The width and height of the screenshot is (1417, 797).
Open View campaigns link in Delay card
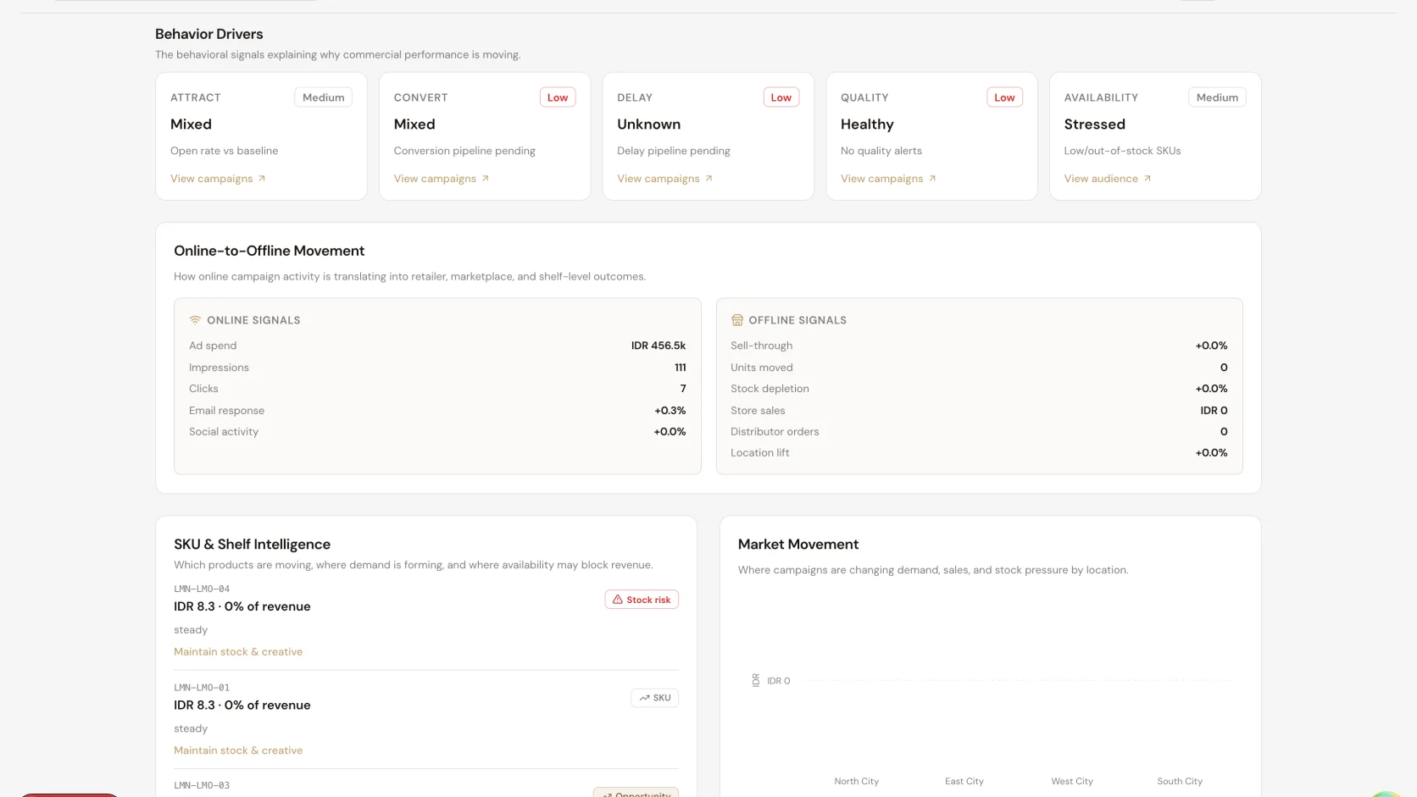(x=665, y=179)
